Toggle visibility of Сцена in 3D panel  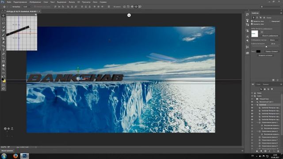coord(252,96)
